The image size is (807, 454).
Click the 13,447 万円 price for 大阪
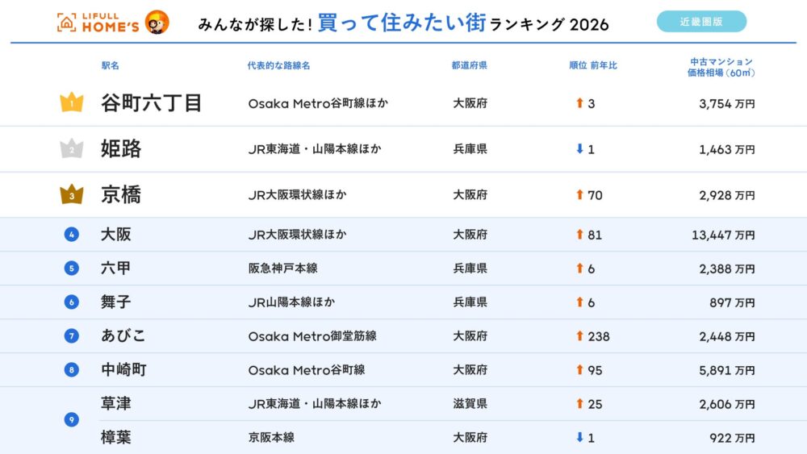pos(723,235)
